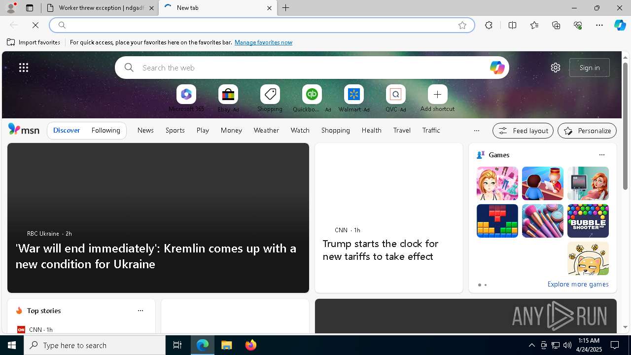Open the News category
Viewport: 631px width, 355px height.
tap(145, 130)
